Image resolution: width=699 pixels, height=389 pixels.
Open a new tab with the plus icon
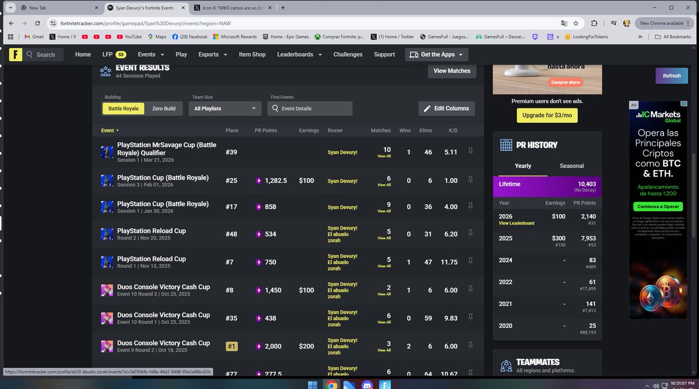coord(283,8)
